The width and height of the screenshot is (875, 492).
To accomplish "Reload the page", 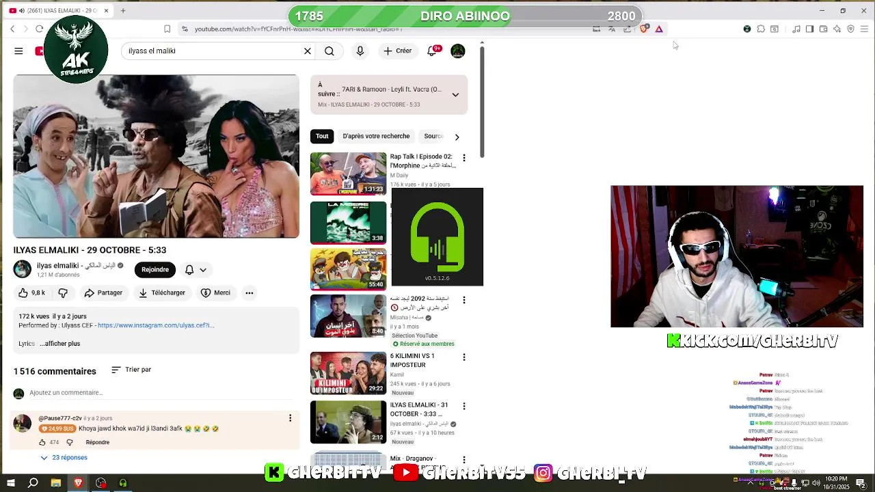I will pyautogui.click(x=39, y=29).
